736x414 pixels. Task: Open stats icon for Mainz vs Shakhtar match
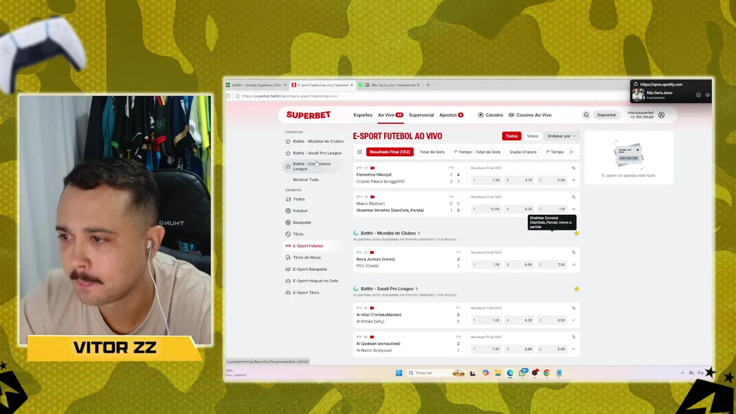[x=573, y=197]
